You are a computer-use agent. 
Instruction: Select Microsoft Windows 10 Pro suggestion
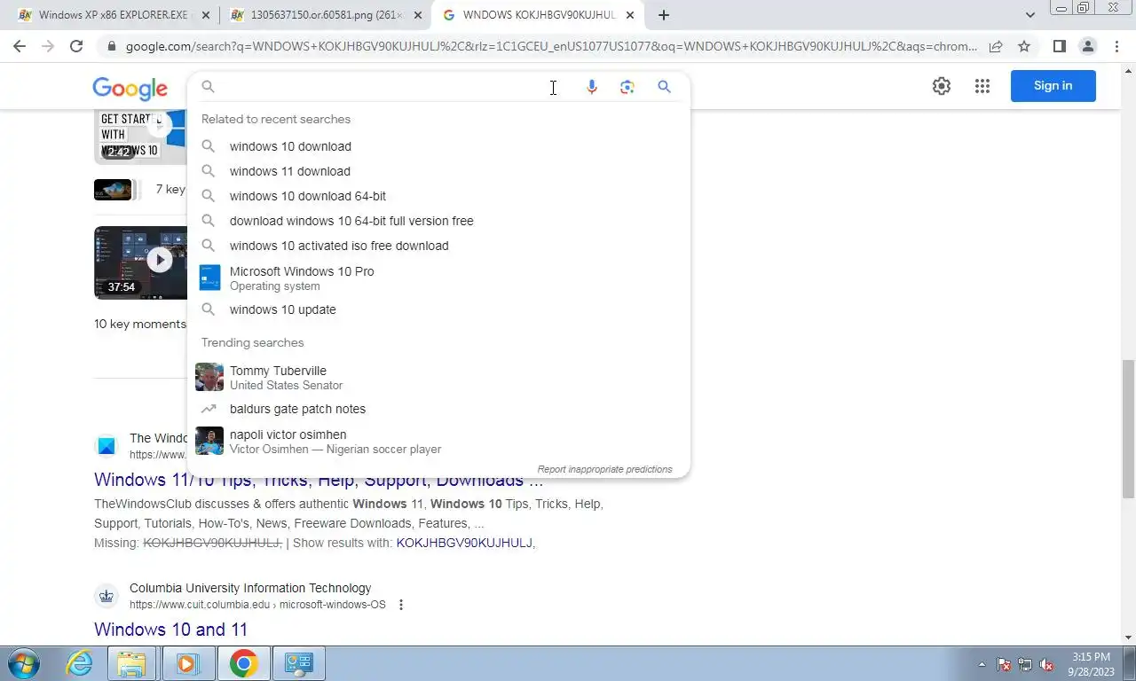(438, 278)
